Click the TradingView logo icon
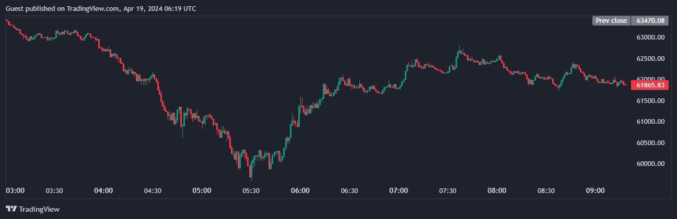Viewport: 677px width, 219px height. 11,209
